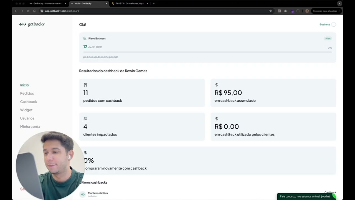Go forward in the browser
Viewport: 355px width, 200px height.
click(22, 11)
